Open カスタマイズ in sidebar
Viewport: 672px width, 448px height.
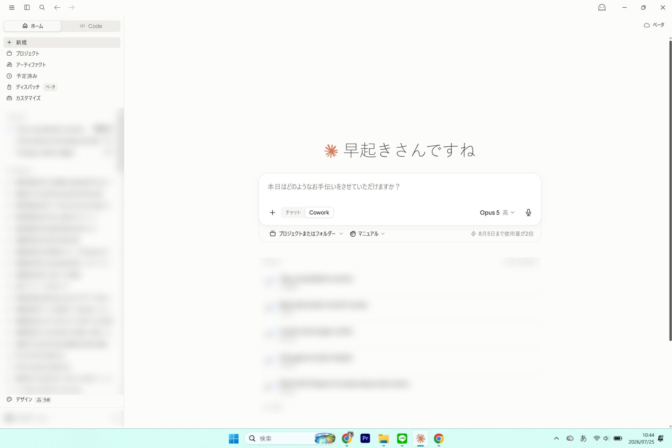coord(62,98)
